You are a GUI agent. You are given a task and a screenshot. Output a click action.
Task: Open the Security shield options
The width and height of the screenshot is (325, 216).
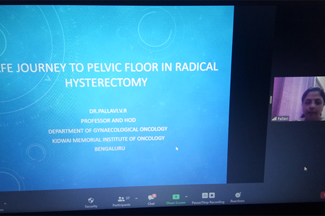[x=91, y=199]
